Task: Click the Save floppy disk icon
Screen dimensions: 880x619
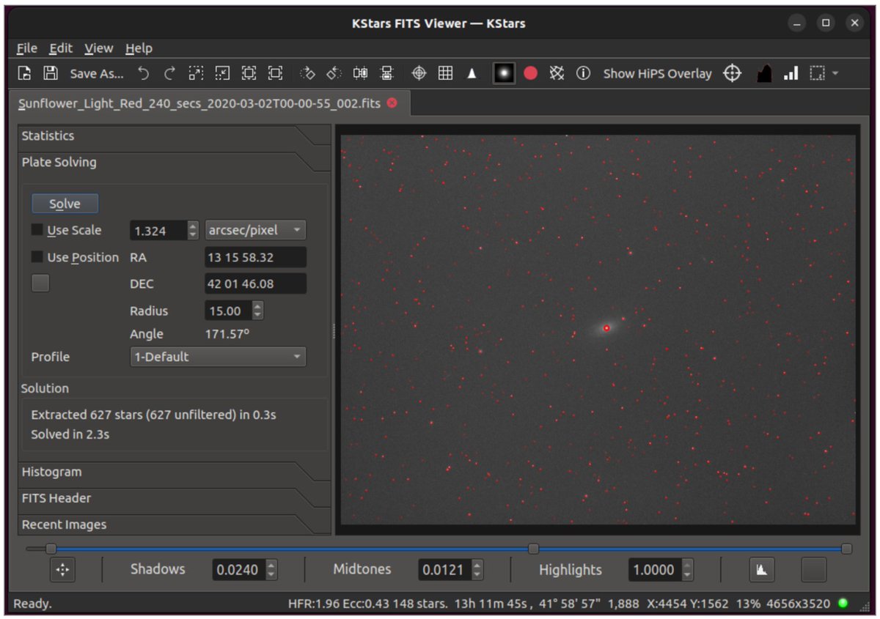Action: [x=50, y=73]
